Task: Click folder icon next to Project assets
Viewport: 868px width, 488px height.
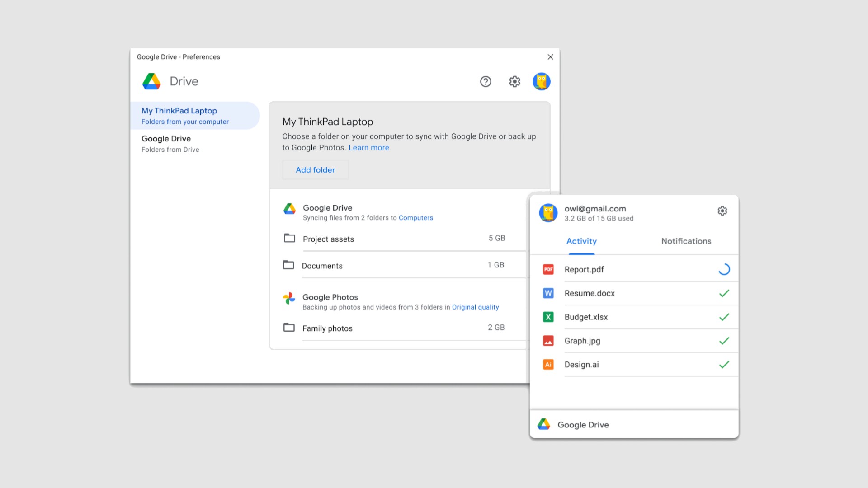Action: pos(289,238)
